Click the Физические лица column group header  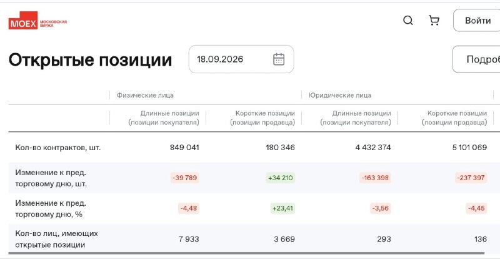[x=145, y=95]
